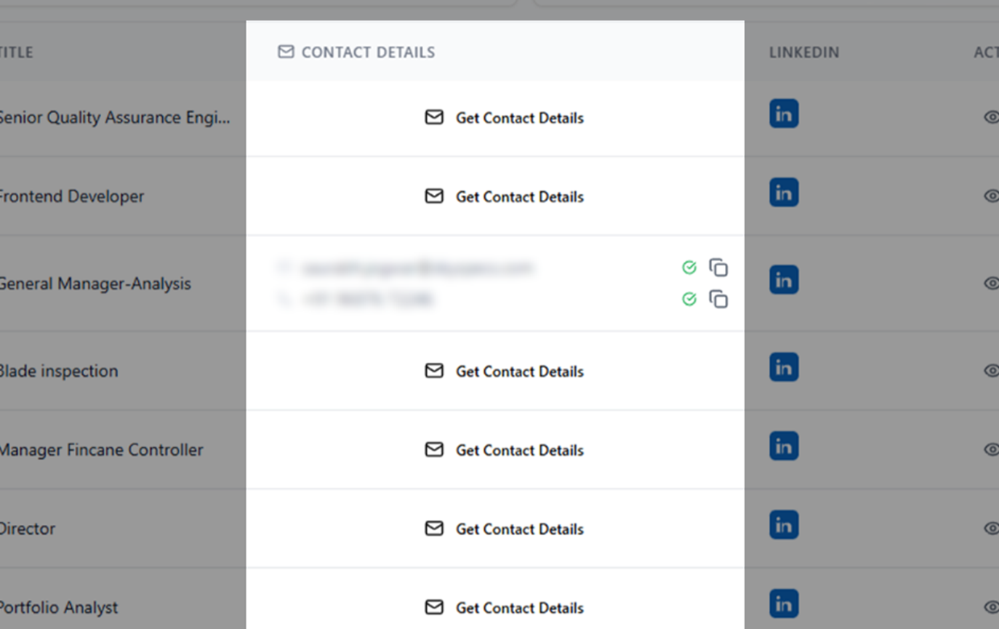Image resolution: width=999 pixels, height=629 pixels.
Task: Get Contact Details for Senior Quality Assurance Engineer
Action: coord(505,118)
